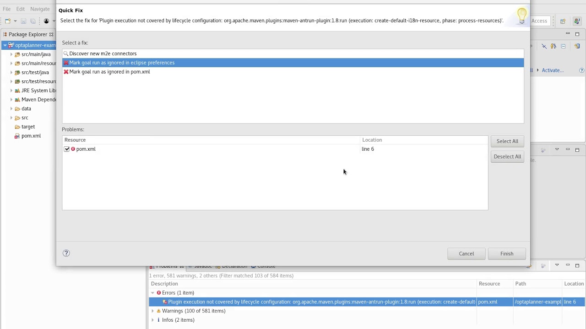The width and height of the screenshot is (586, 329).
Task: Expand src/test/java source folder
Action: click(11, 72)
